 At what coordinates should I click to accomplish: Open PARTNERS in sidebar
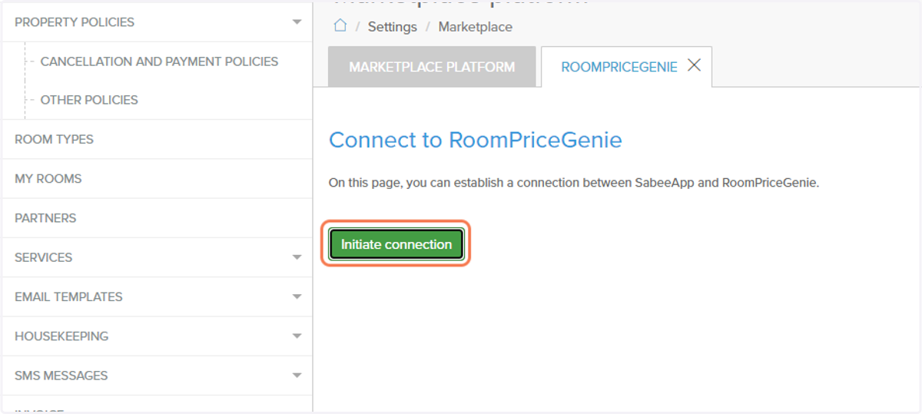(157, 218)
